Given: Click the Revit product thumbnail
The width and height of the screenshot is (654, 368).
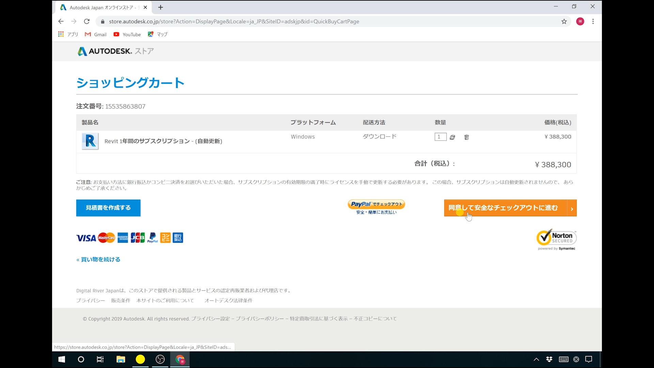Looking at the screenshot, I should pos(90,141).
